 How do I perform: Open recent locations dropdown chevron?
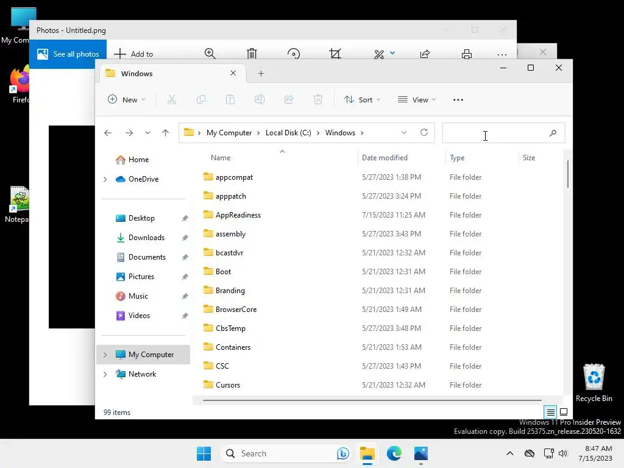coord(147,133)
